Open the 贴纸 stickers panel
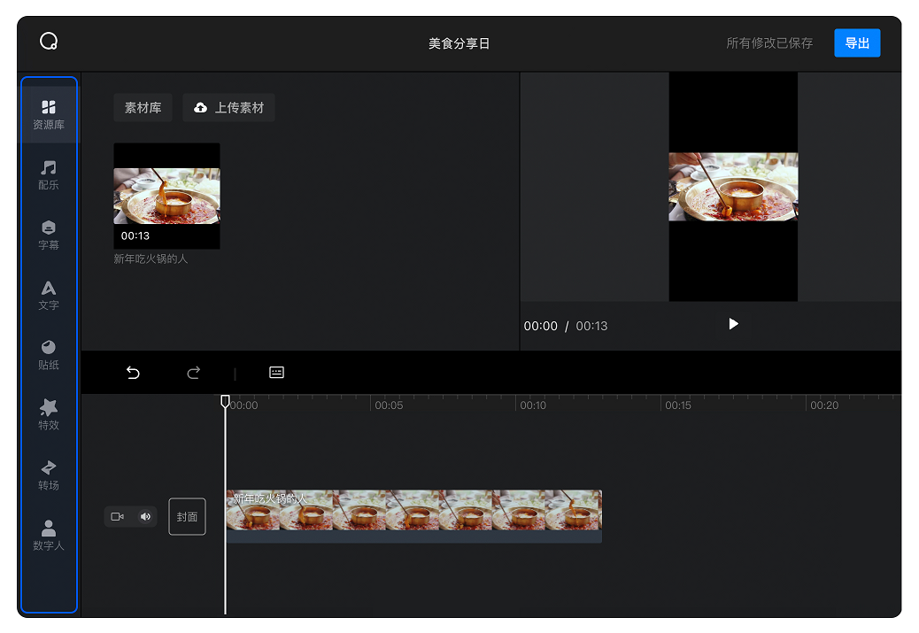The width and height of the screenshot is (919, 633). click(49, 356)
